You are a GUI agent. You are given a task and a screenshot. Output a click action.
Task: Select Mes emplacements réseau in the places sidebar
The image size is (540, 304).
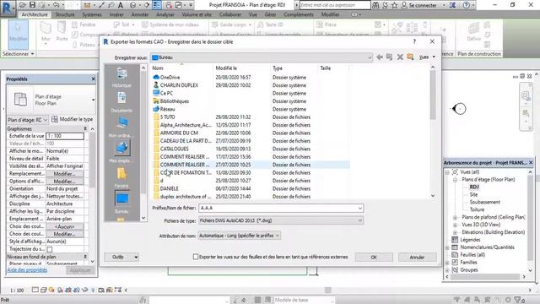(x=121, y=152)
